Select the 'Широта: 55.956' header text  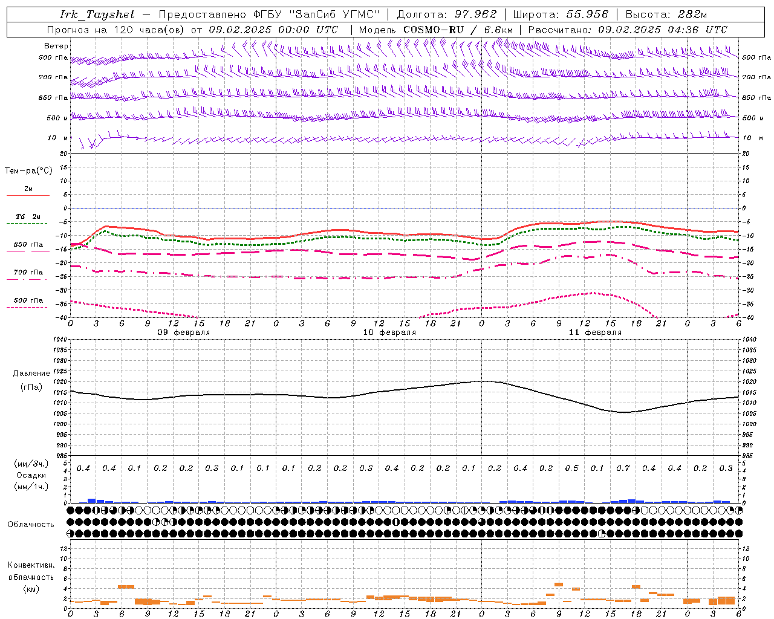pyautogui.click(x=561, y=15)
